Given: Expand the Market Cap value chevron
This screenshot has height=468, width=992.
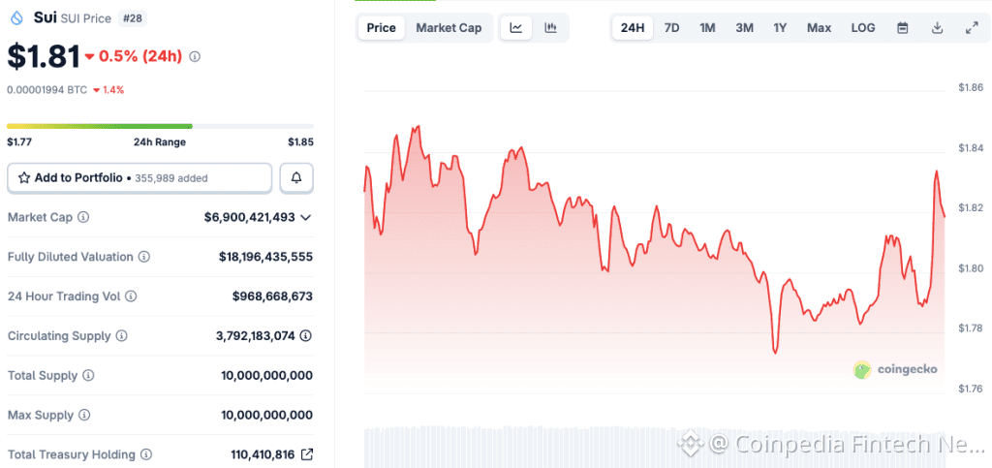Looking at the screenshot, I should pos(306,217).
